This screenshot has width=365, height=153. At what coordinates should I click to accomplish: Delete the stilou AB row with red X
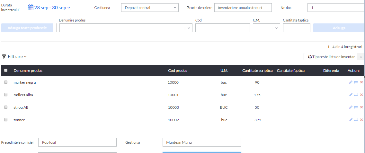[x=361, y=107]
